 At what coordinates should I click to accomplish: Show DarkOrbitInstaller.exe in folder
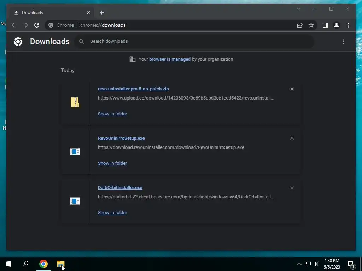(112, 213)
